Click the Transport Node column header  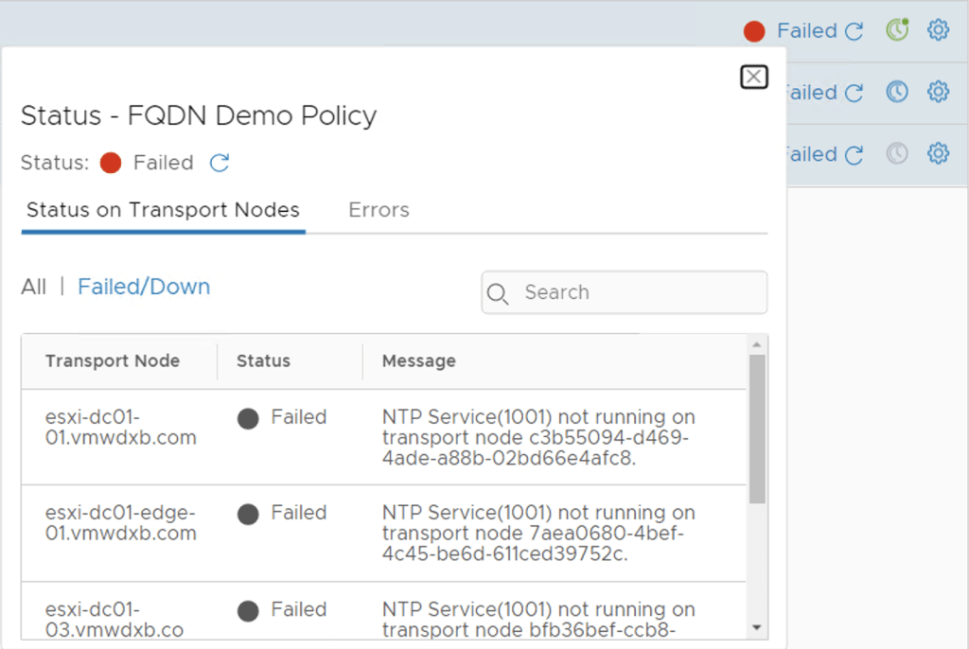click(113, 360)
